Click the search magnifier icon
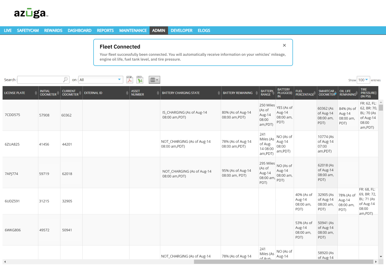Image resolution: width=386 pixels, height=268 pixels. 65,80
